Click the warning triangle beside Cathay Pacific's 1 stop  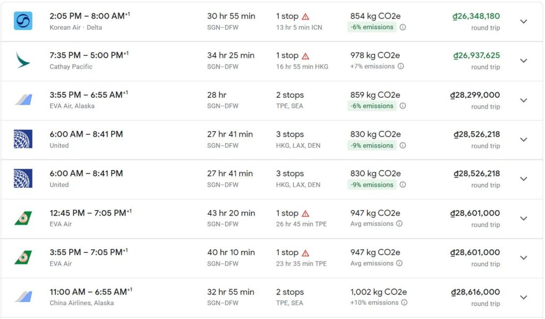coord(305,56)
